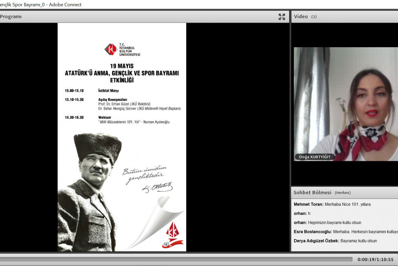
Task: Click the presenter's webcam video feed
Action: (x=346, y=104)
